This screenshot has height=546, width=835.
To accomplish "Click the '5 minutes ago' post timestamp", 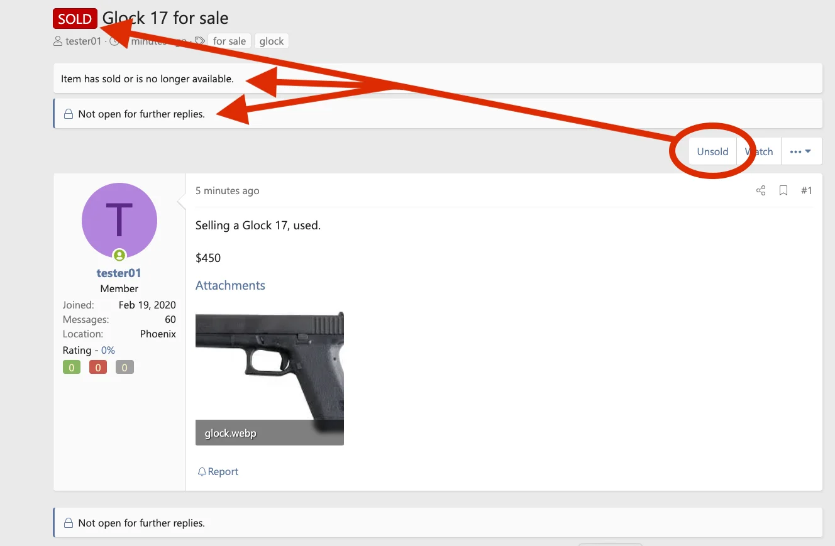I will 227,190.
